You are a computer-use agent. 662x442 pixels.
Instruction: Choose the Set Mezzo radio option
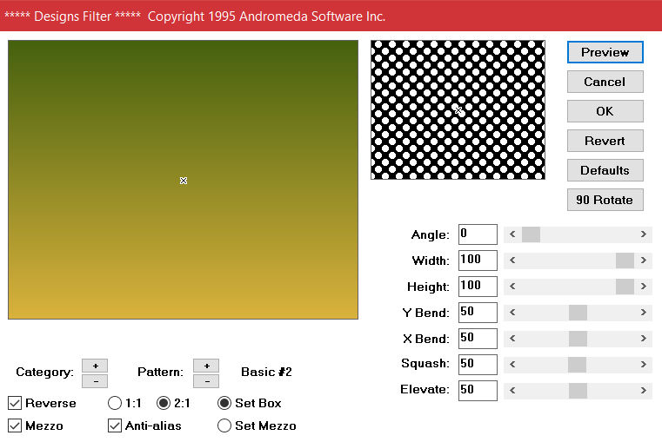[224, 426]
